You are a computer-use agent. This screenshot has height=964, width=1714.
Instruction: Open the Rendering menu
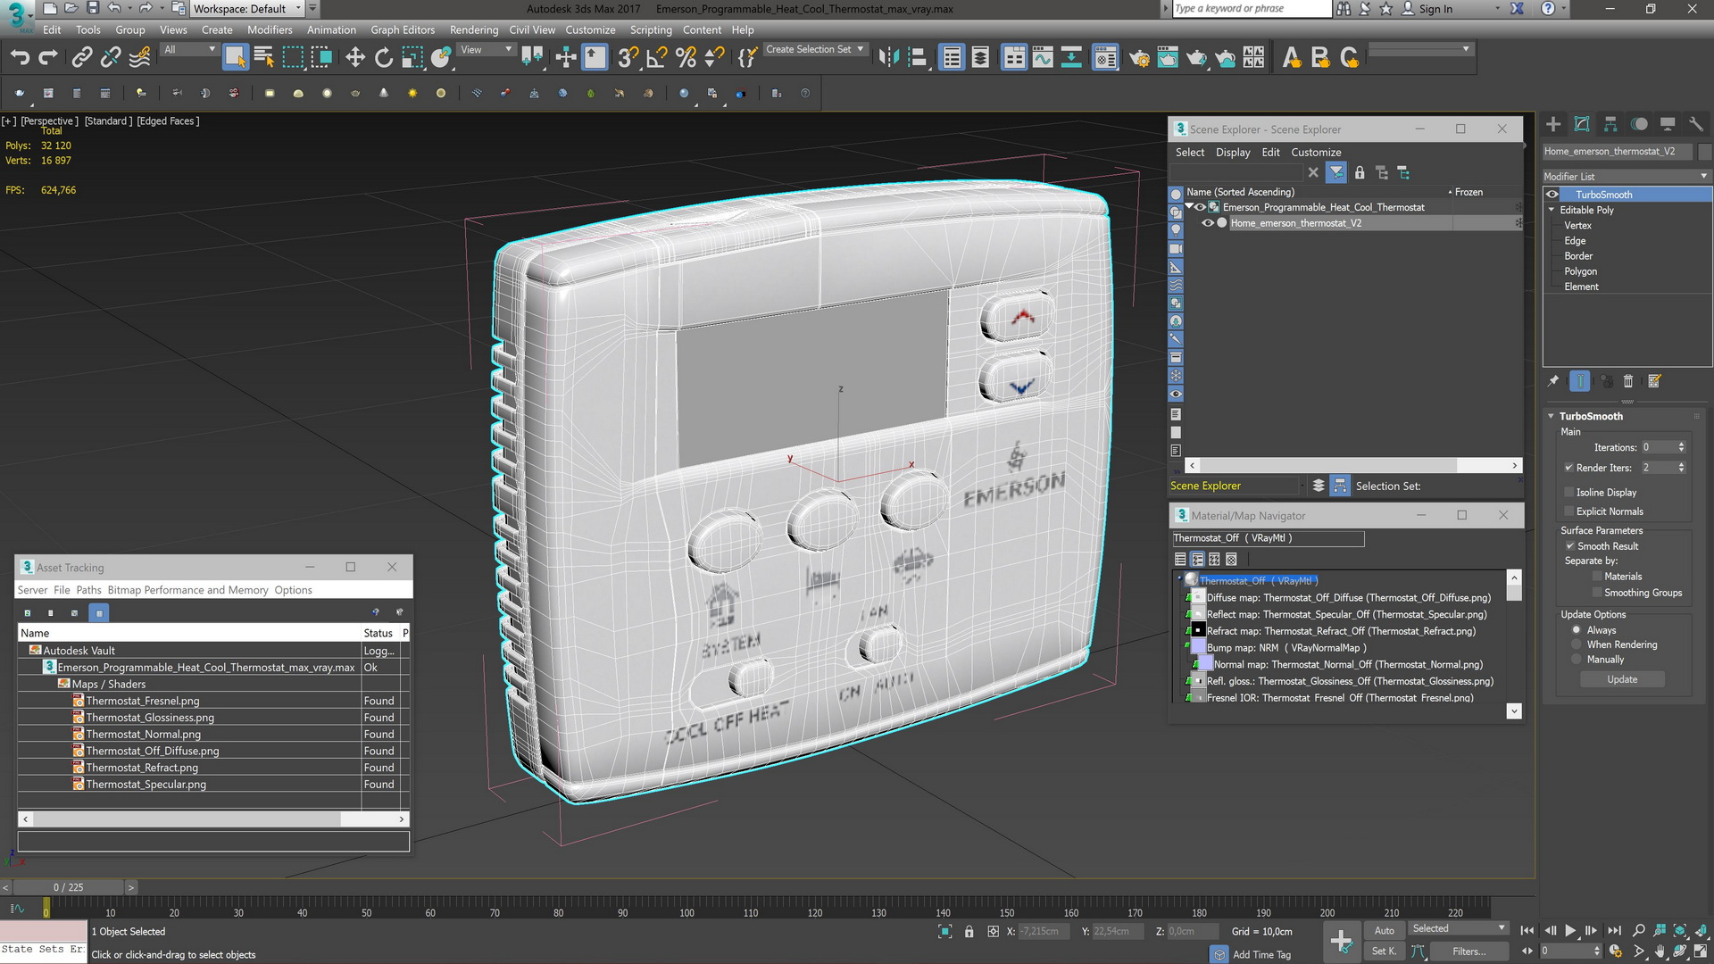click(x=474, y=29)
